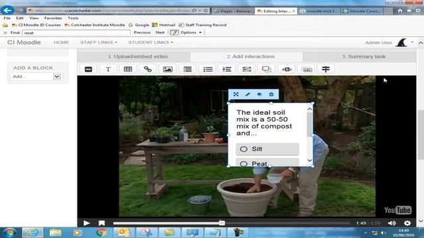Click the Previous find button

pos(142,32)
